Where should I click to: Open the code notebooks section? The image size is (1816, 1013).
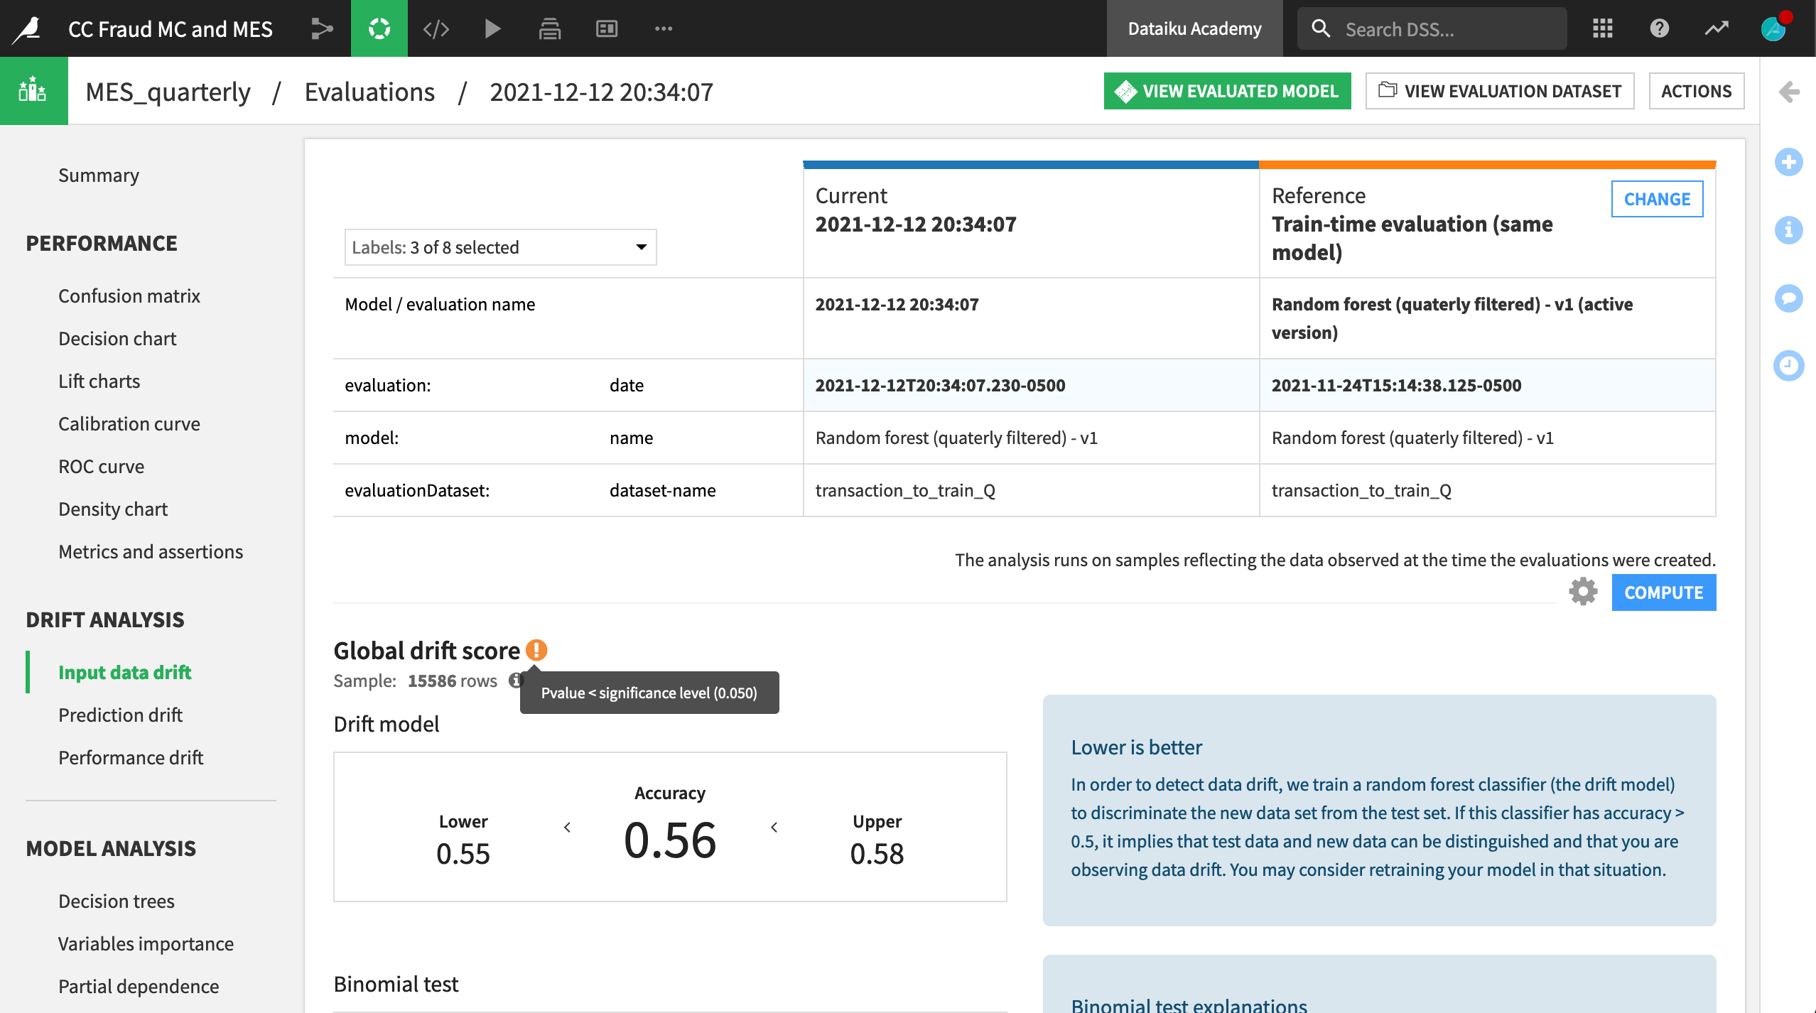(x=436, y=28)
